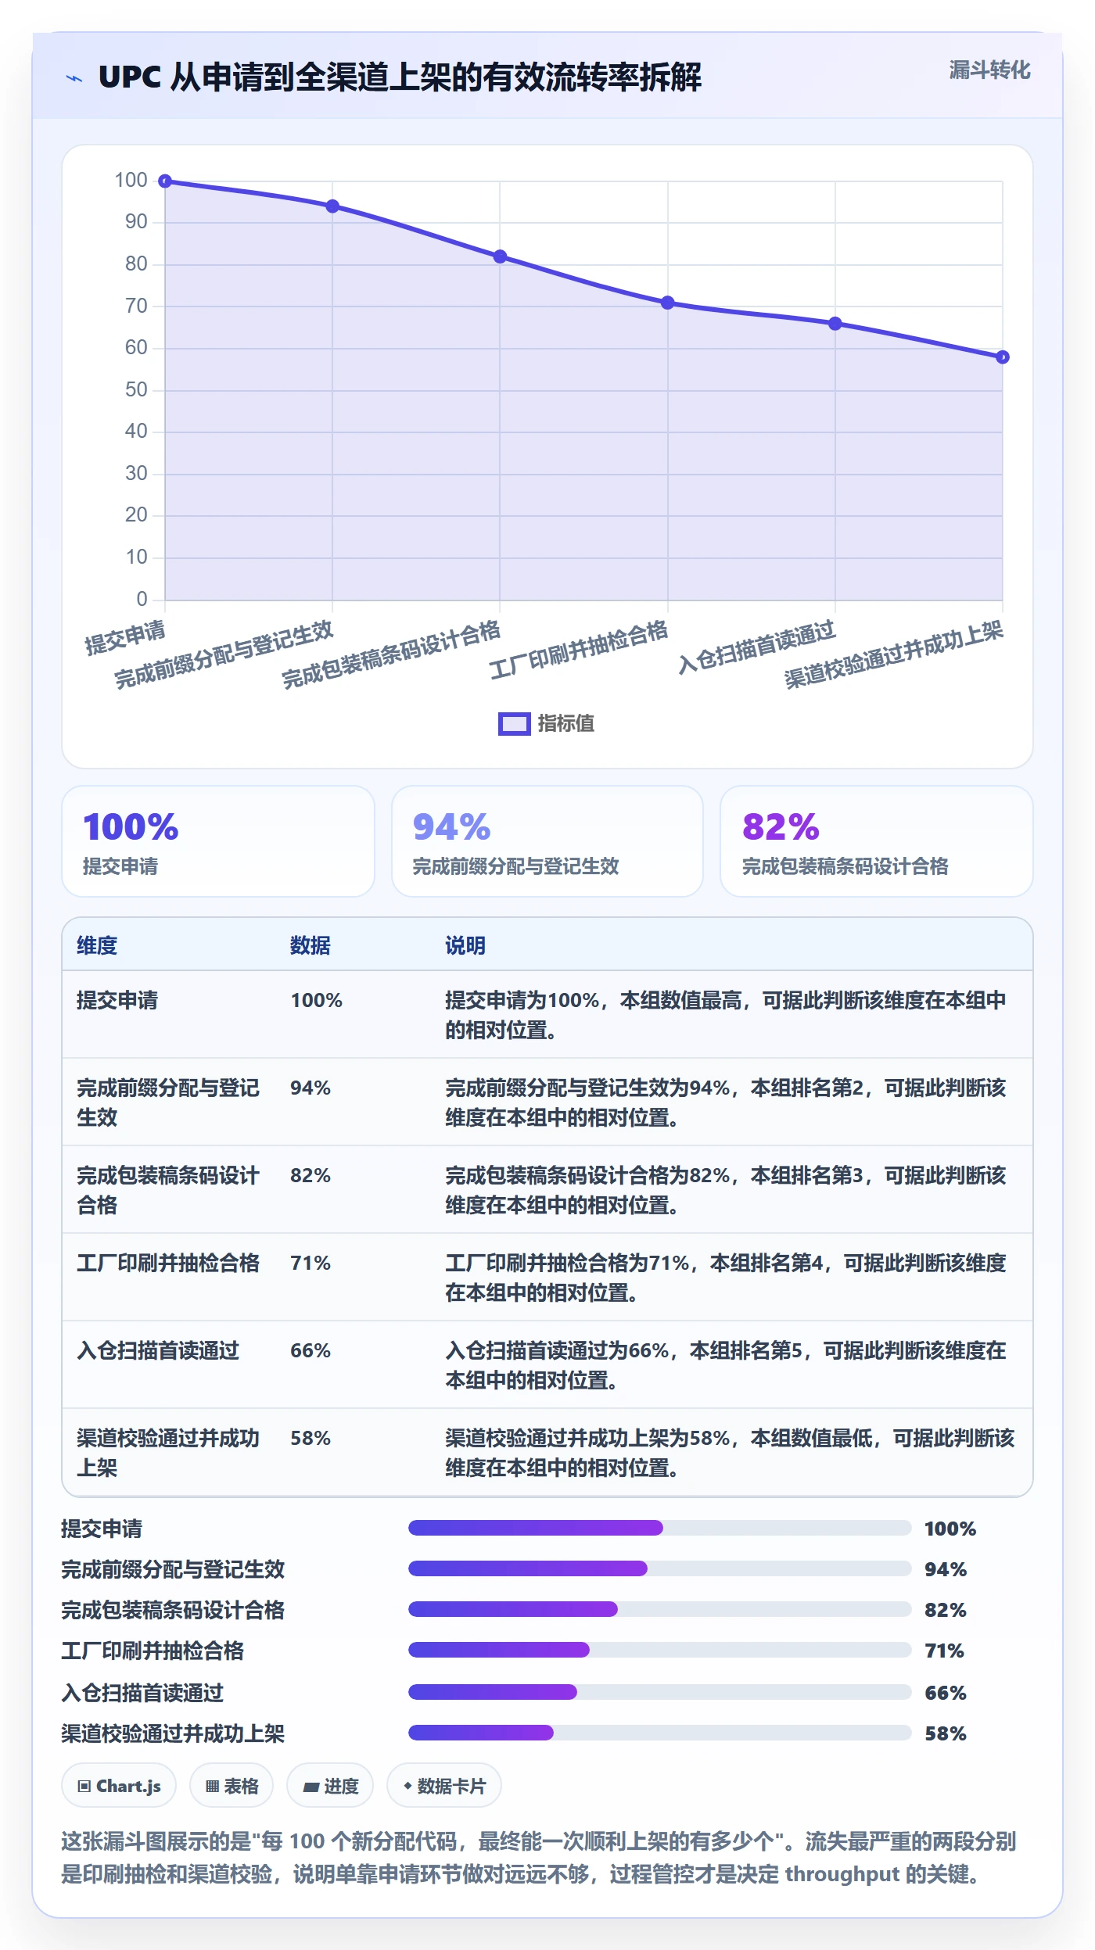The width and height of the screenshot is (1095, 1950).
Task: Click the 进度 tag chip
Action: (330, 1786)
